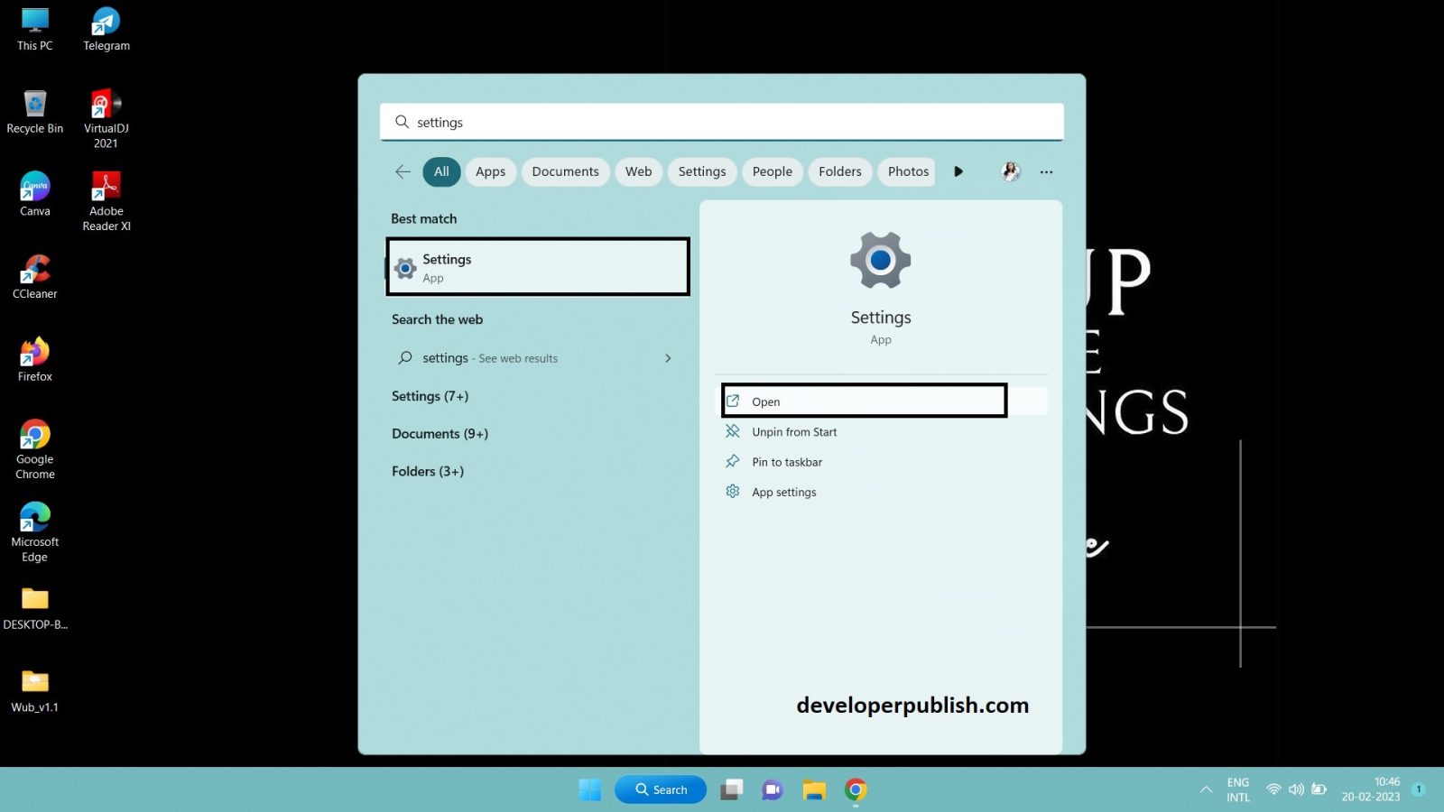Image resolution: width=1444 pixels, height=812 pixels.
Task: Click the search text field containing settings
Action: 722,122
